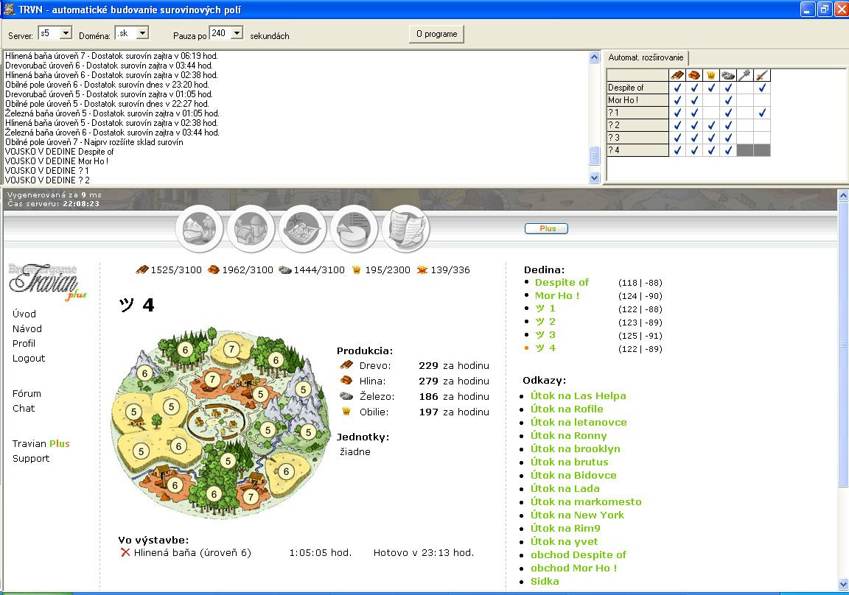The height and width of the screenshot is (595, 849).
Task: Open Fórum in the left menu
Action: [27, 393]
